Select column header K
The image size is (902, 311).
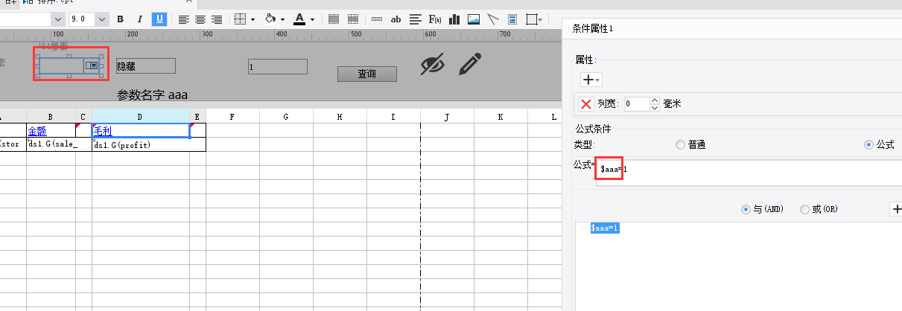501,116
